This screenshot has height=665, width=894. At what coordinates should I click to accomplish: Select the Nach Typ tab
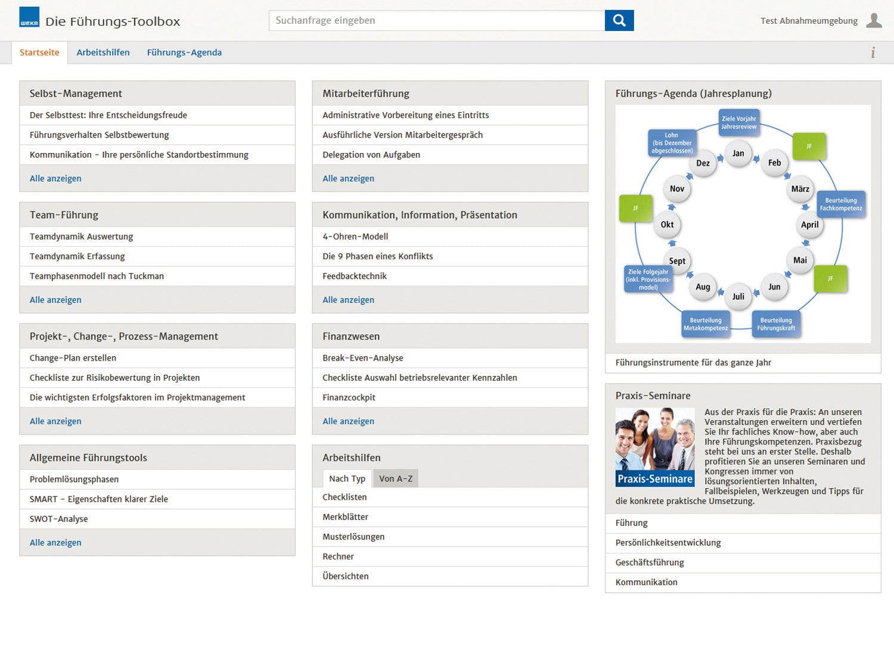[x=347, y=478]
